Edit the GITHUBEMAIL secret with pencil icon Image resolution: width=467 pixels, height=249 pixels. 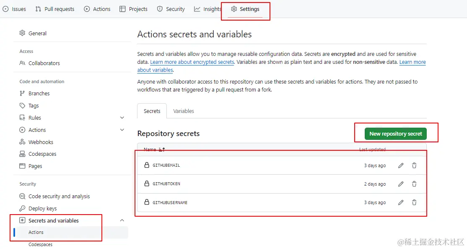401,165
